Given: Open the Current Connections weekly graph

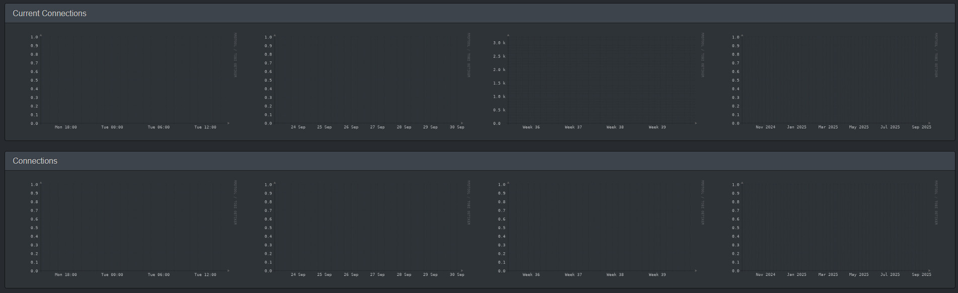Looking at the screenshot, I should 367,80.
